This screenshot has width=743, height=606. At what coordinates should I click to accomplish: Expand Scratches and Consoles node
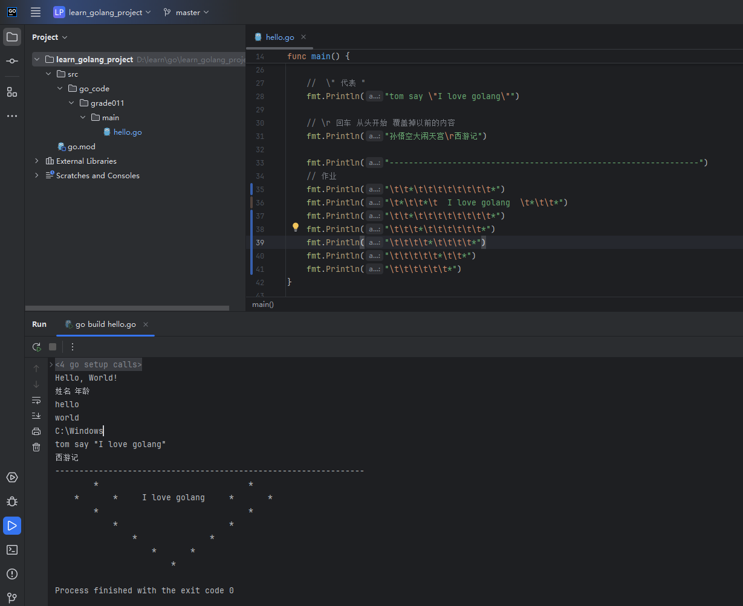(x=37, y=175)
